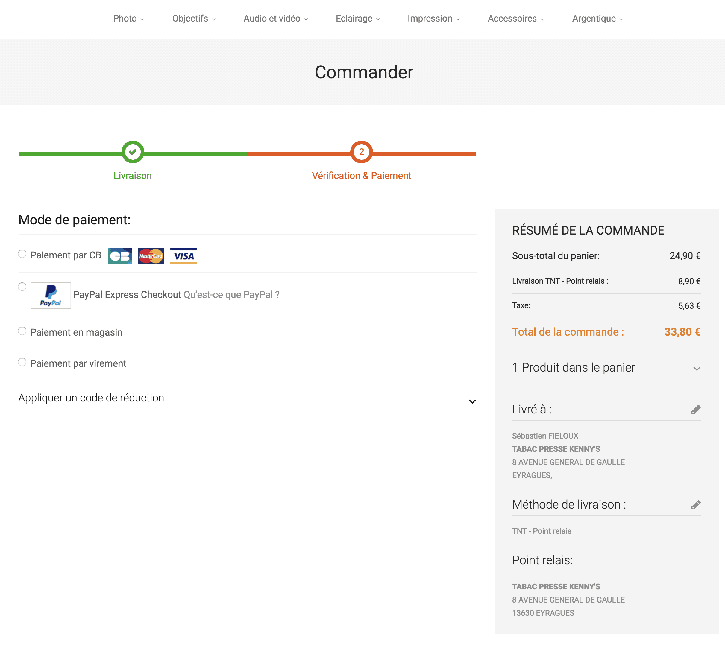The height and width of the screenshot is (651, 725).
Task: Click the green checkmark Livraison step circle
Action: click(133, 152)
